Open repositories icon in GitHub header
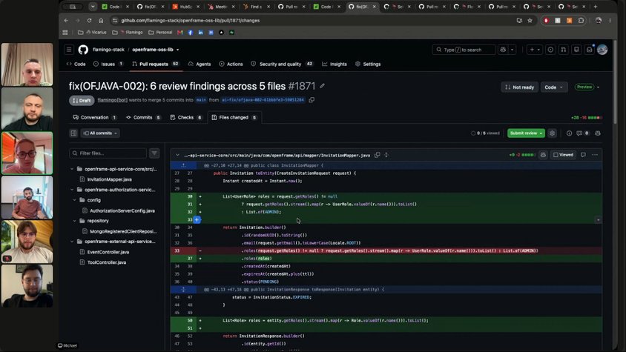Screen dimensions: 626x352 coord(576,50)
